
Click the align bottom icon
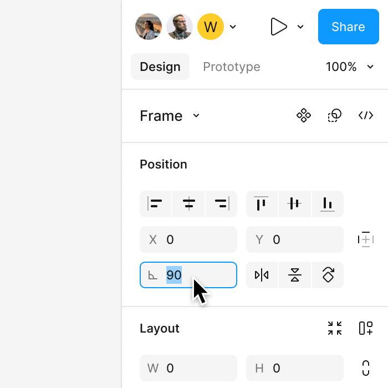328,204
